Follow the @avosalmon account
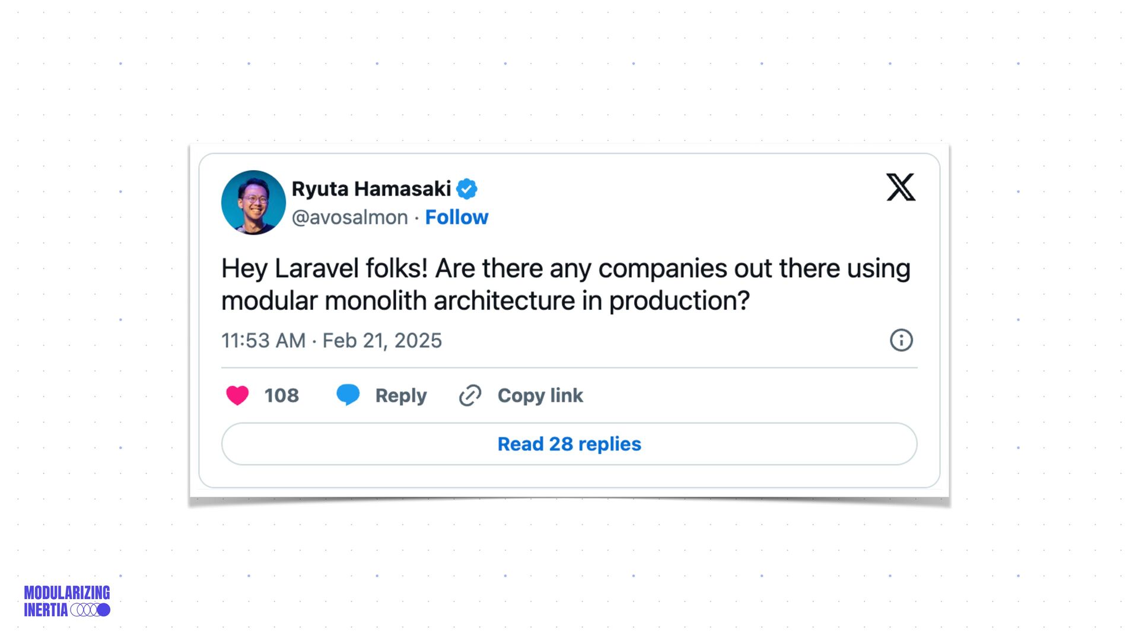Viewport: 1139px width, 640px height. pos(456,217)
